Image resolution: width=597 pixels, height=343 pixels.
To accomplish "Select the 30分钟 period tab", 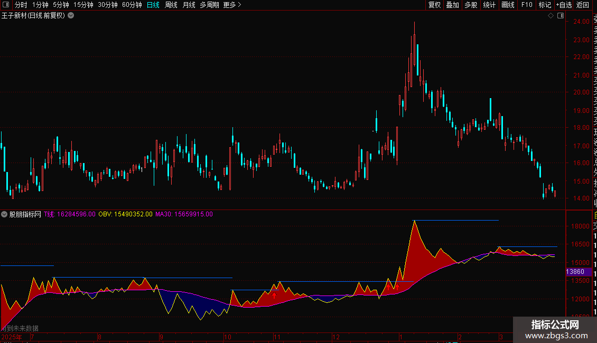I will click(x=108, y=5).
